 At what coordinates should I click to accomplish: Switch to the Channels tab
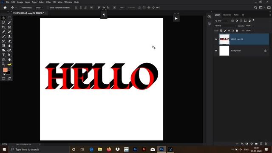pyautogui.click(x=227, y=15)
